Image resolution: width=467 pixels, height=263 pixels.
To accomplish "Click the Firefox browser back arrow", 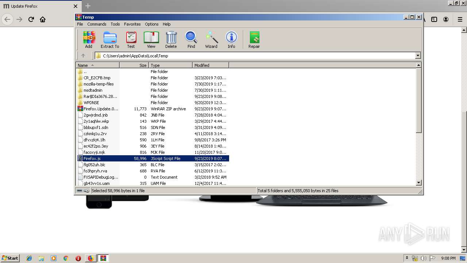I will tap(8, 19).
